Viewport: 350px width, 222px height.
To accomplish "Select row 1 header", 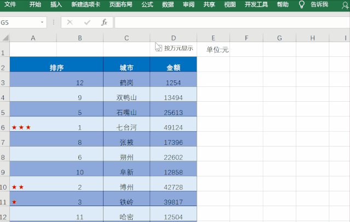I will coord(5,49).
